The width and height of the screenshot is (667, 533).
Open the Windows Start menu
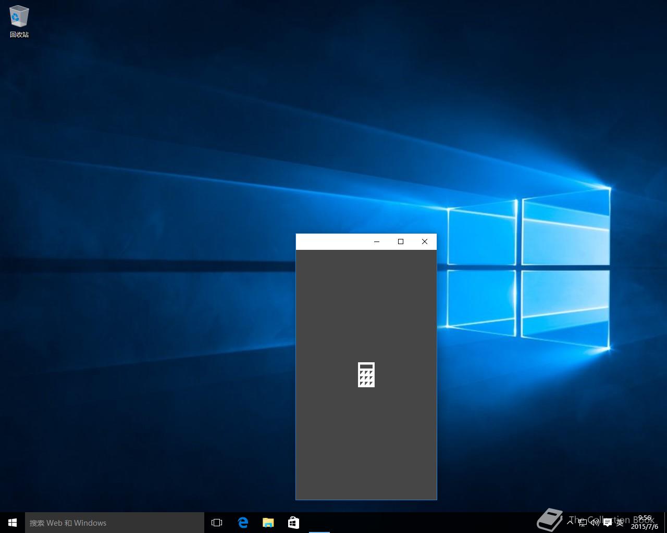point(13,523)
